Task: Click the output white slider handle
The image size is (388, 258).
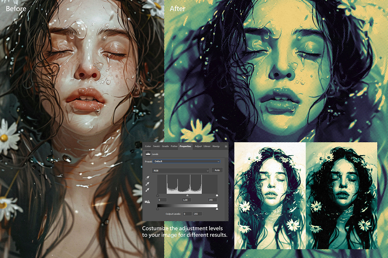Action: click(x=217, y=209)
